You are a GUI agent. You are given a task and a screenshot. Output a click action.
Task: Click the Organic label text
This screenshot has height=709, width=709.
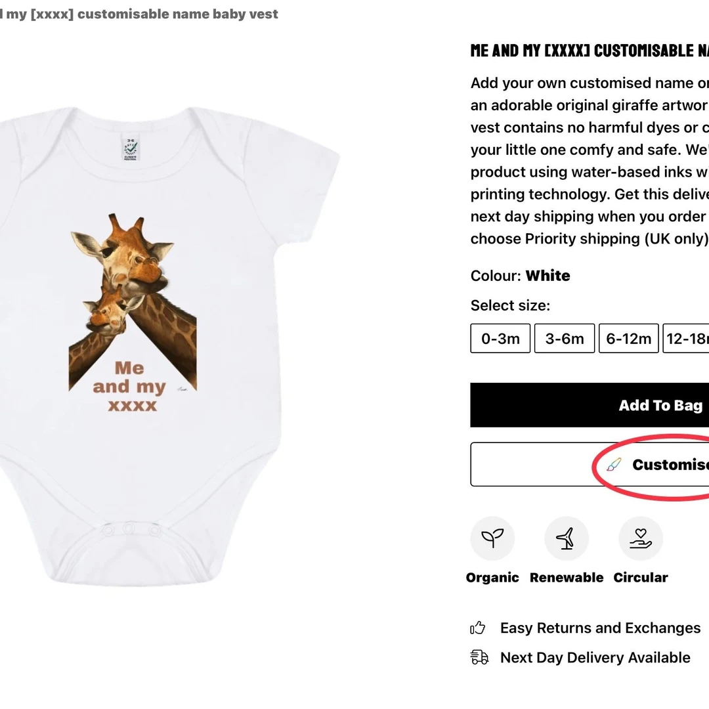pos(492,578)
